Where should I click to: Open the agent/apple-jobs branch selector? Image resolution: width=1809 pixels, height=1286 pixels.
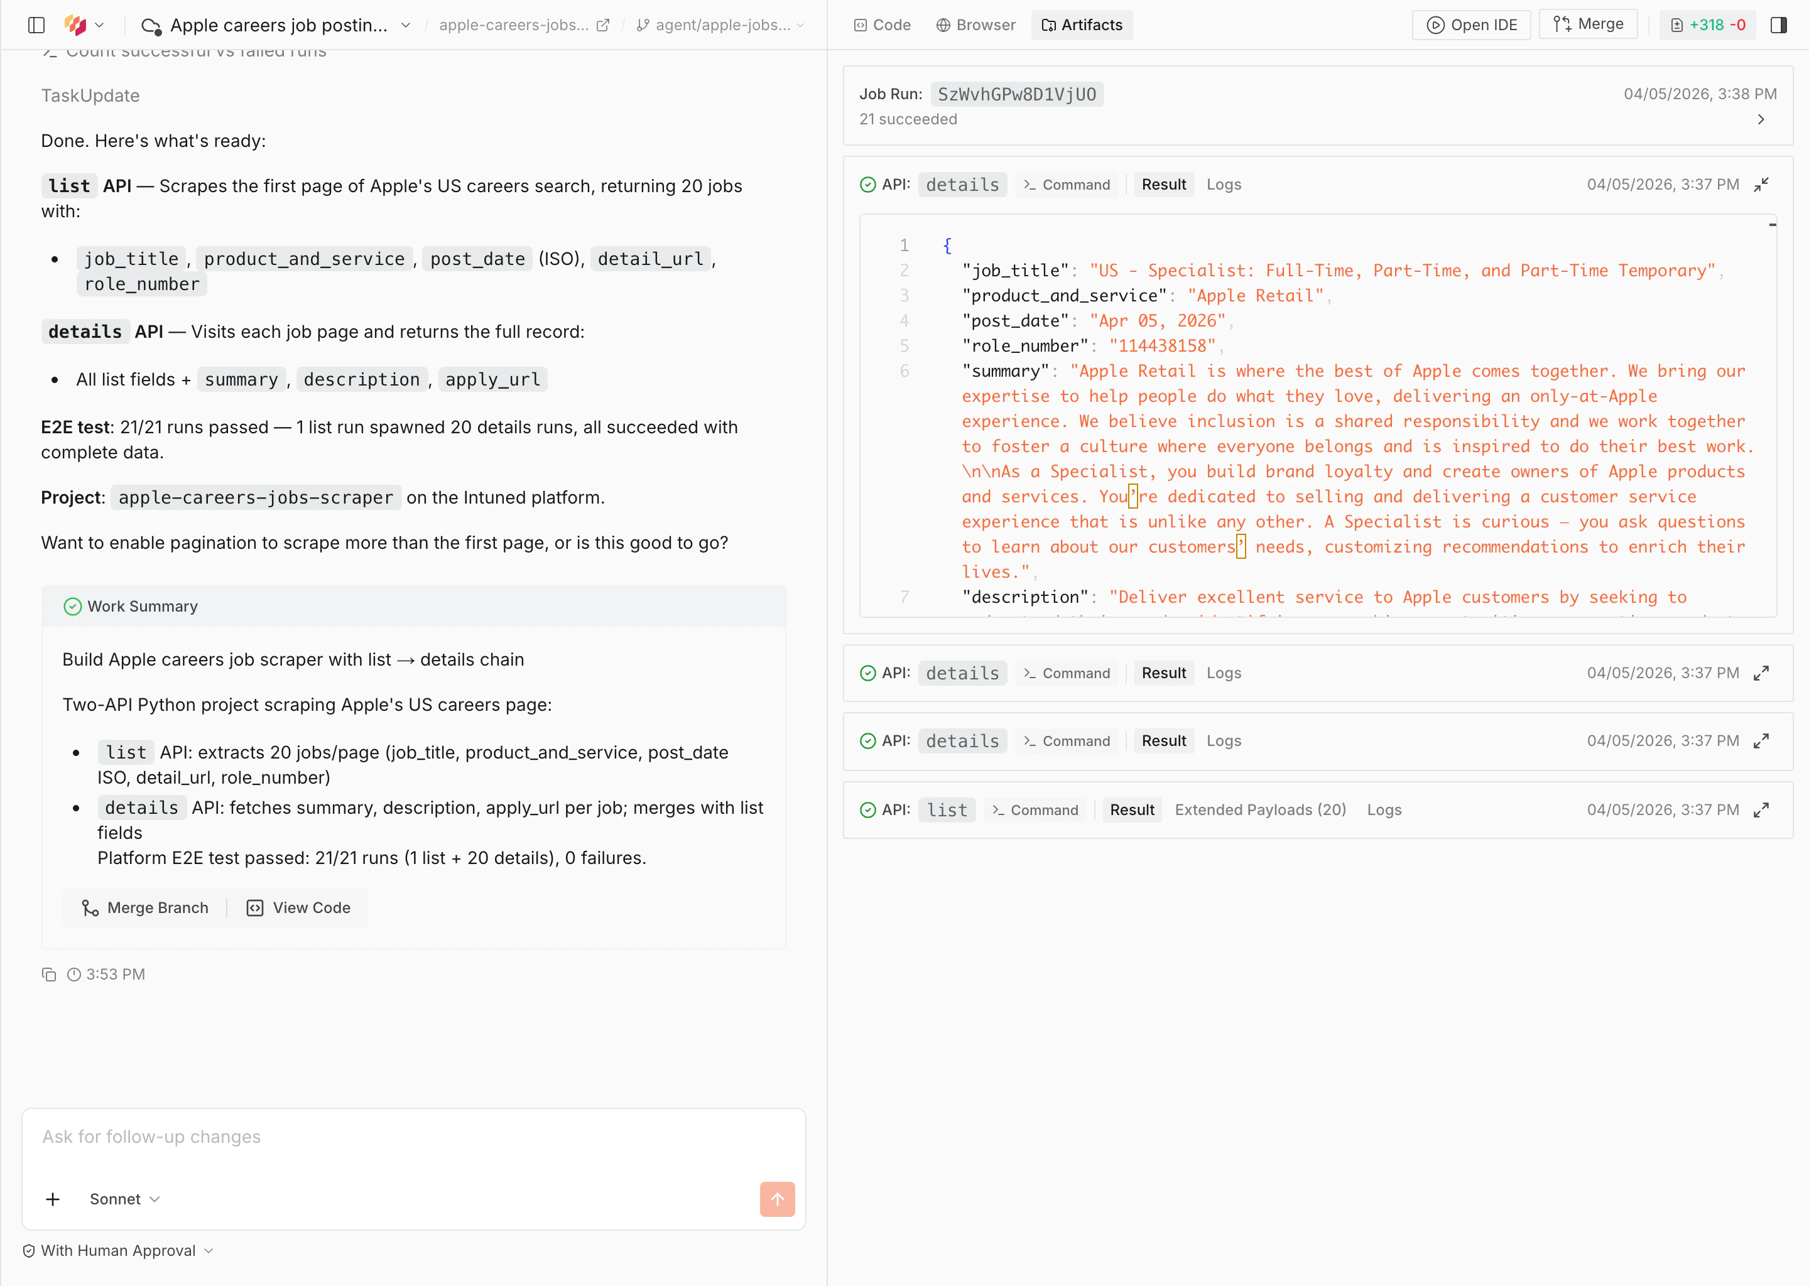720,25
